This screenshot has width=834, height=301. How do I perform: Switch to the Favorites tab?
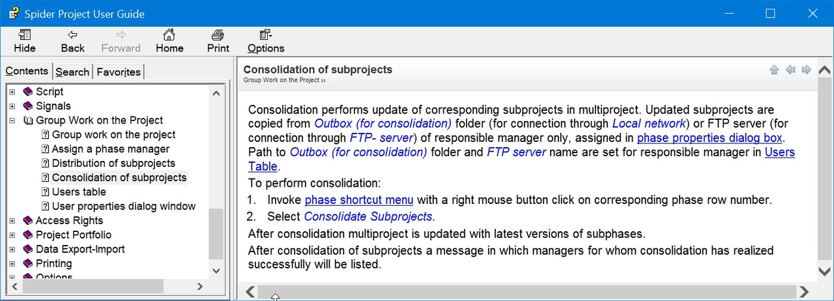(x=119, y=72)
